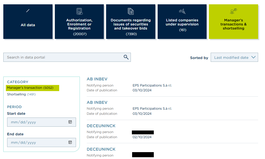Expand the CATEGORY filter section
The image size is (265, 159).
tap(18, 82)
